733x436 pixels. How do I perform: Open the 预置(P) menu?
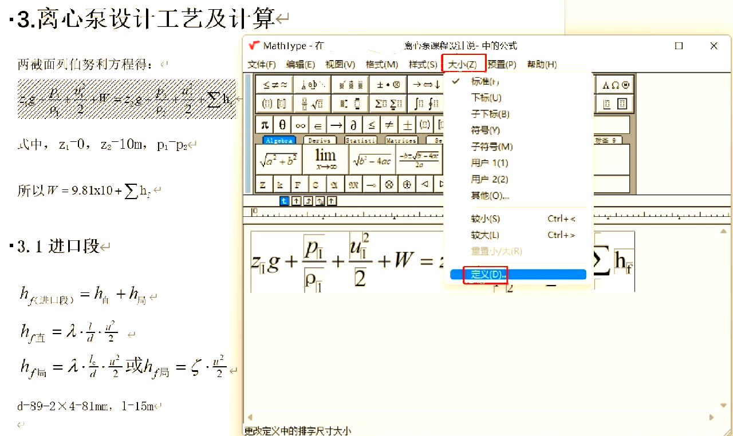(x=502, y=65)
